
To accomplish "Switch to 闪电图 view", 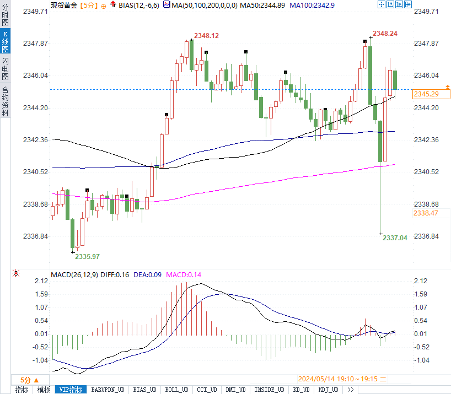I will (5, 69).
